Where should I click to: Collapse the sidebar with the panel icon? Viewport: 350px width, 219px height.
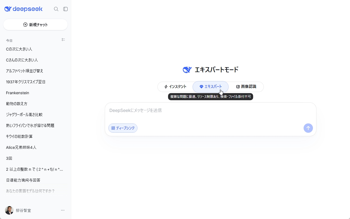[x=65, y=9]
